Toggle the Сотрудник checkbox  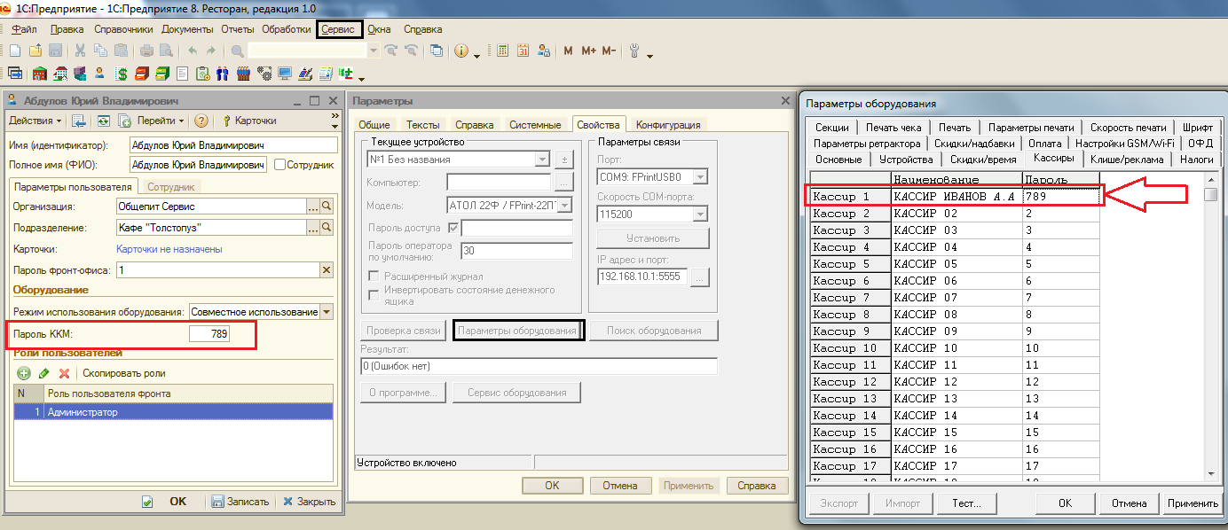[x=279, y=164]
